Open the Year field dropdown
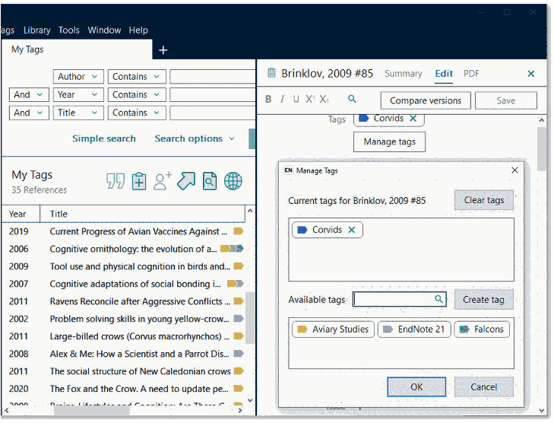Screen dimensions: 554x423 click(x=78, y=95)
